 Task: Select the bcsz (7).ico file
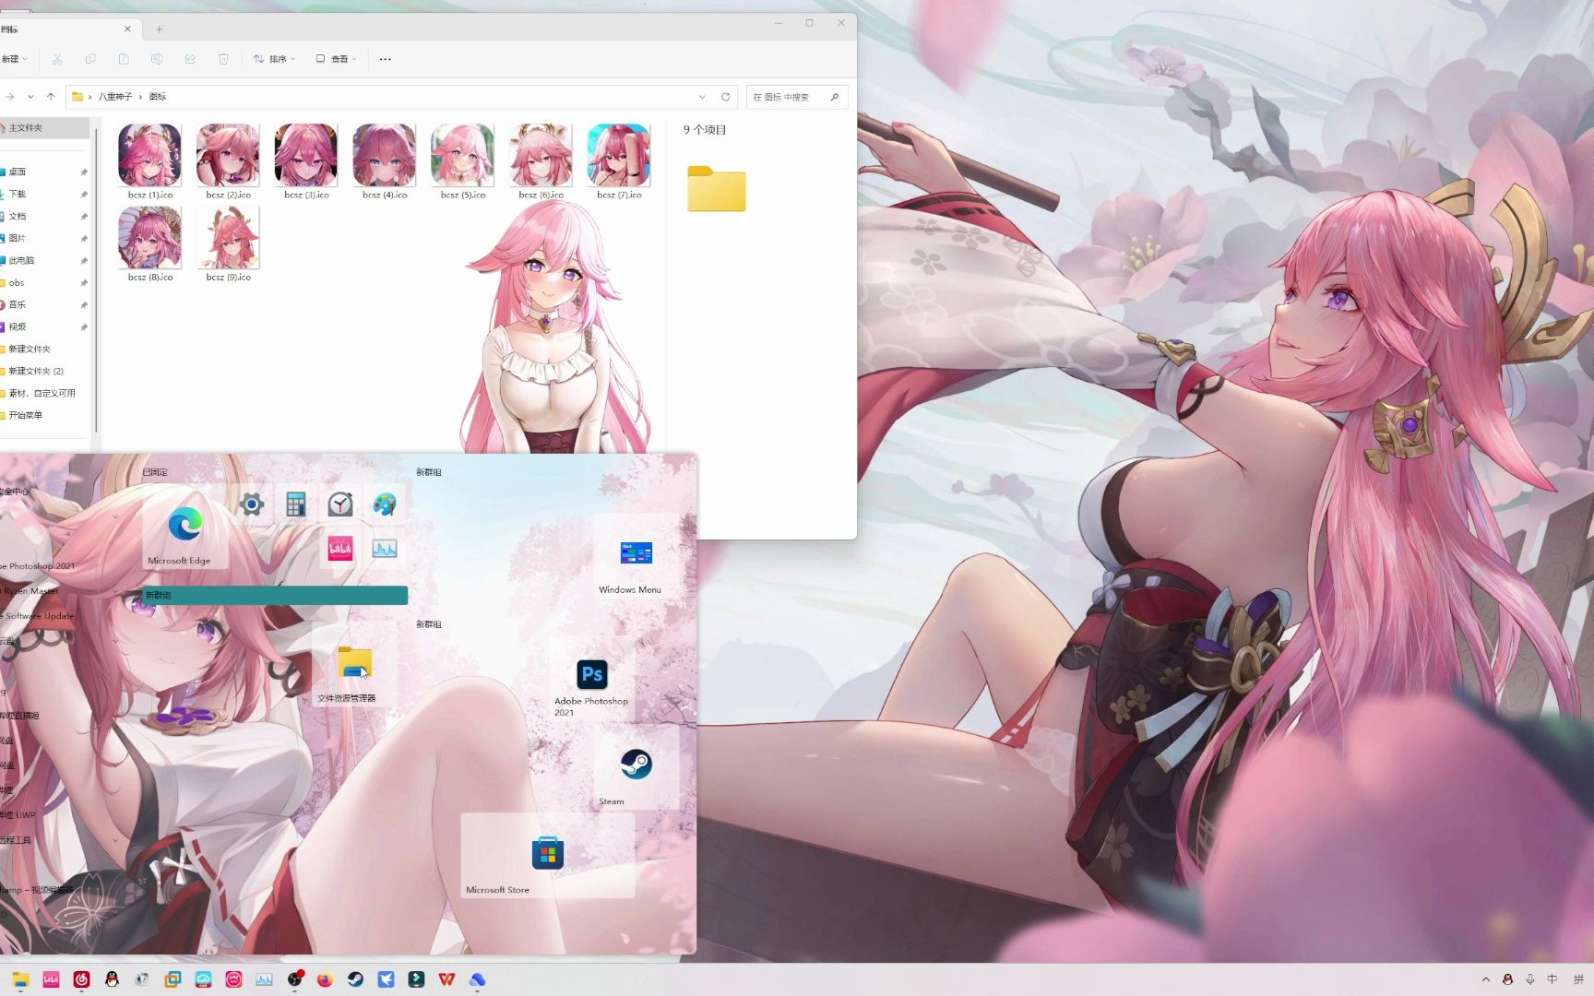[x=619, y=162]
